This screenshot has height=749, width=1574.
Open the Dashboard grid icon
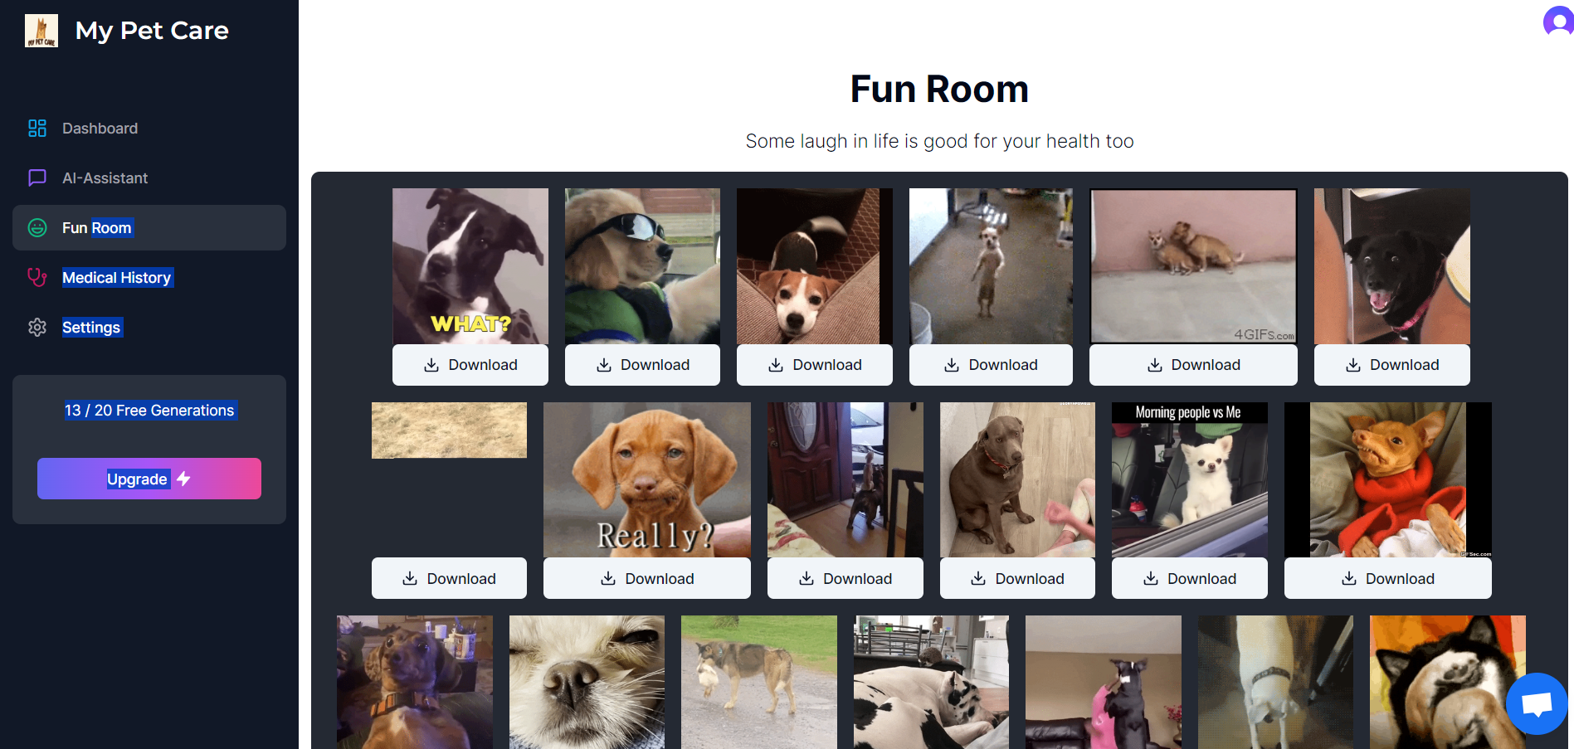[x=37, y=129]
